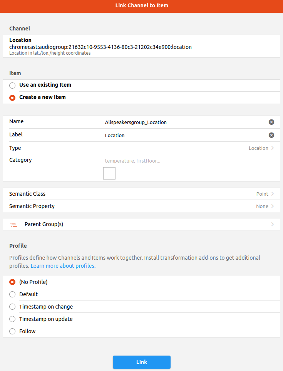Clear the Name field with its X icon
Image resolution: width=283 pixels, height=371 pixels.
point(271,122)
